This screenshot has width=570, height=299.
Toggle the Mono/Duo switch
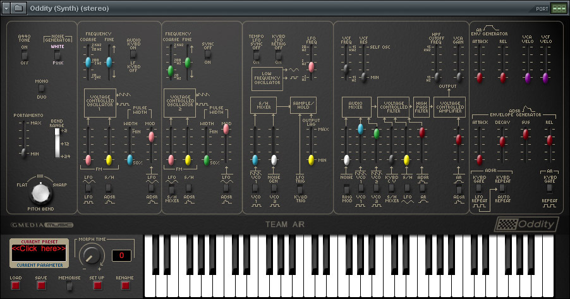(41, 88)
